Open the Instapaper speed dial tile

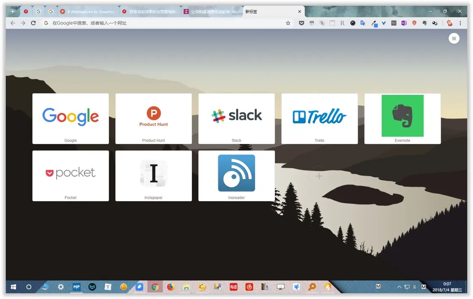(x=154, y=176)
